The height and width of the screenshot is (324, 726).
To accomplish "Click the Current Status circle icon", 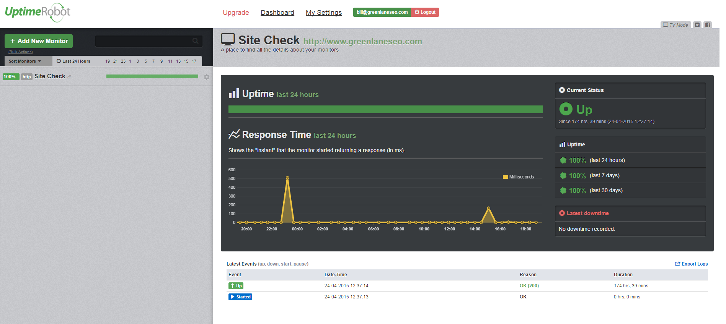I will (x=562, y=90).
